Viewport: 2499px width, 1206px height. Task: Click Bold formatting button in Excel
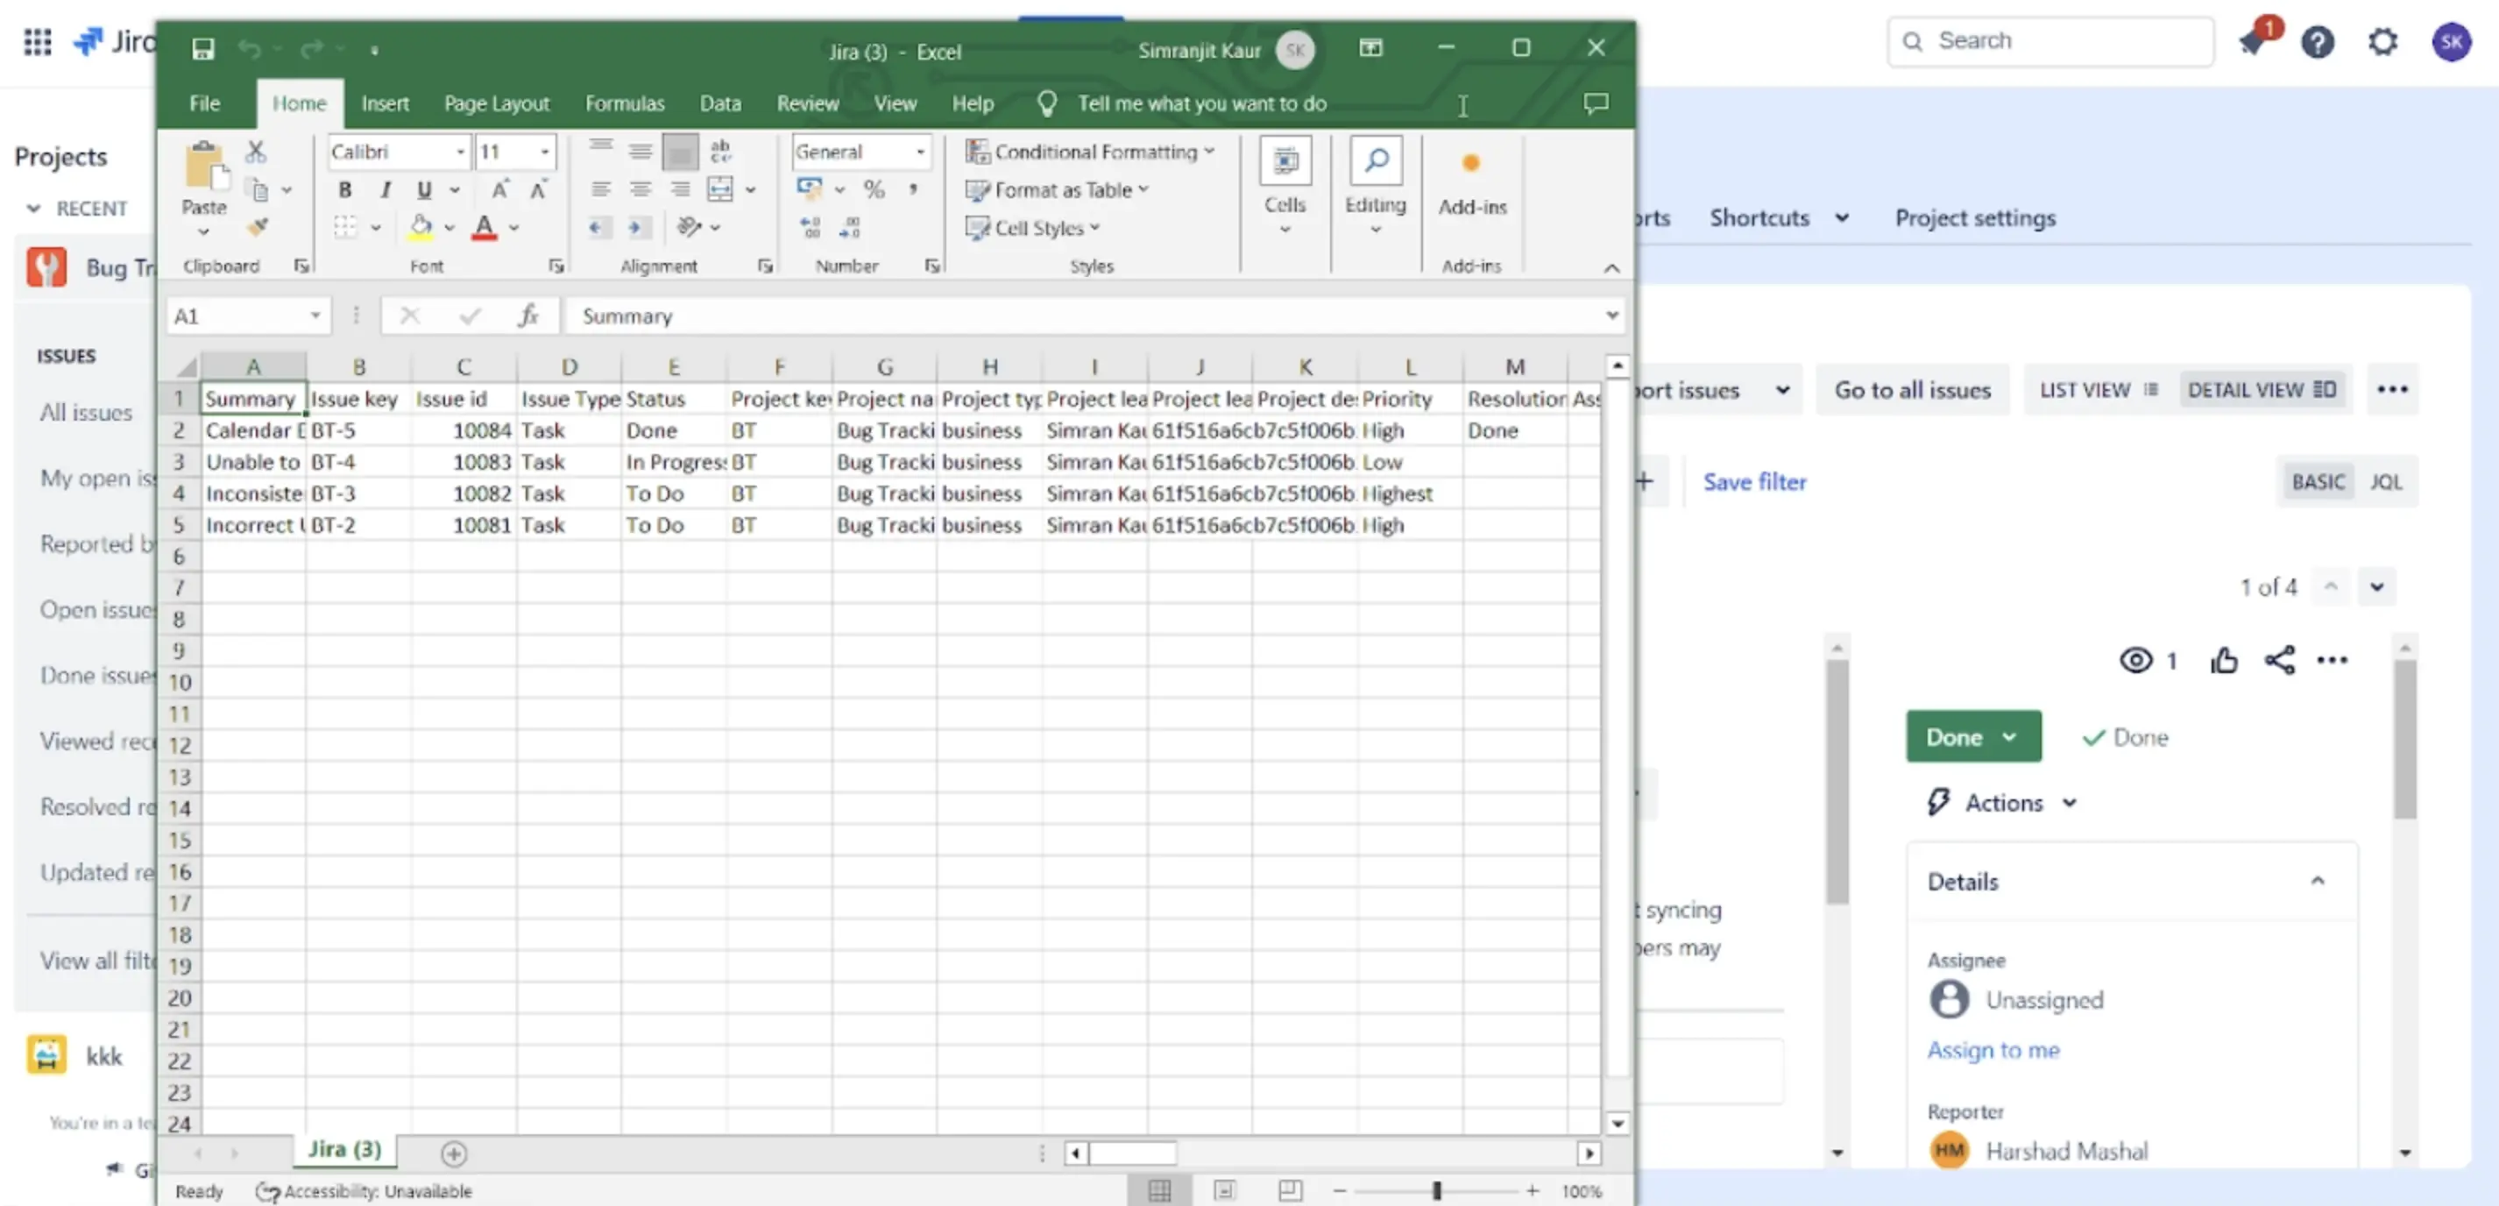(x=344, y=190)
